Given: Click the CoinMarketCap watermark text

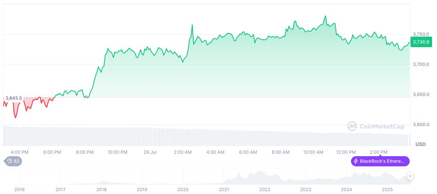Looking at the screenshot, I should 381,126.
